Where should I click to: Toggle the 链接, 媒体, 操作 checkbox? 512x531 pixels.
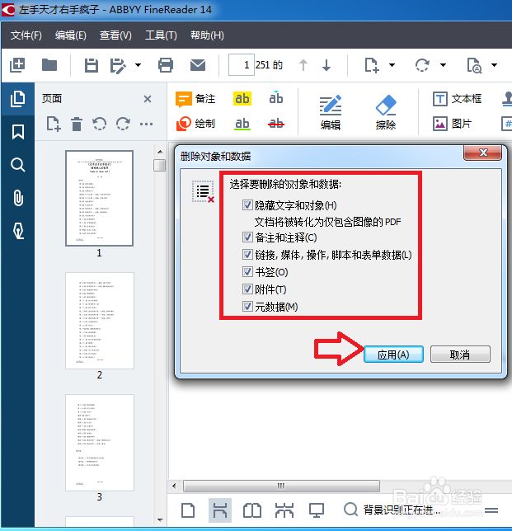247,254
